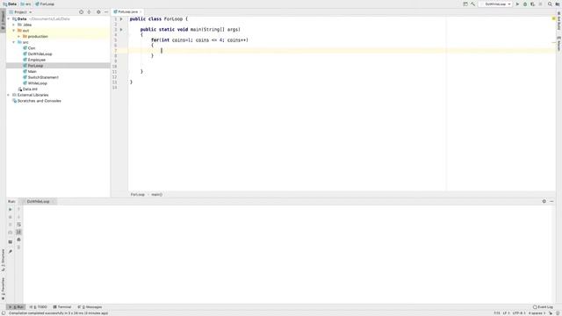Viewport: 562px width, 316px height.
Task: Run with coverage from the top toolbar
Action: point(533,4)
